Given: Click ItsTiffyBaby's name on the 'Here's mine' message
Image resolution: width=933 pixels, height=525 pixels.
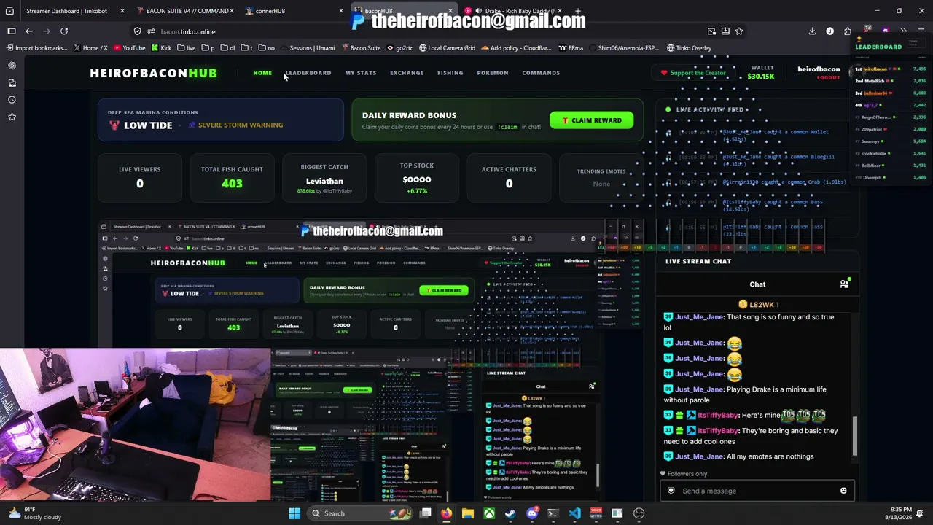Looking at the screenshot, I should (x=718, y=415).
